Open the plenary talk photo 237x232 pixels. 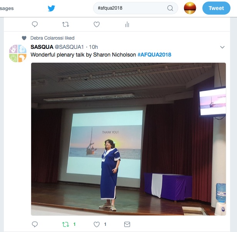coord(129,139)
